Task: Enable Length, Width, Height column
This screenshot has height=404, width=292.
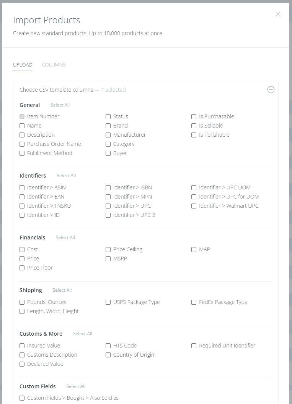Action: [22, 312]
